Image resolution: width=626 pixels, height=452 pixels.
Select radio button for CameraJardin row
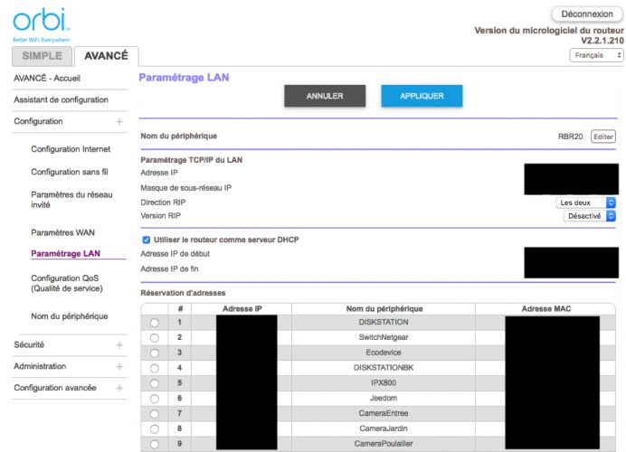pos(155,428)
